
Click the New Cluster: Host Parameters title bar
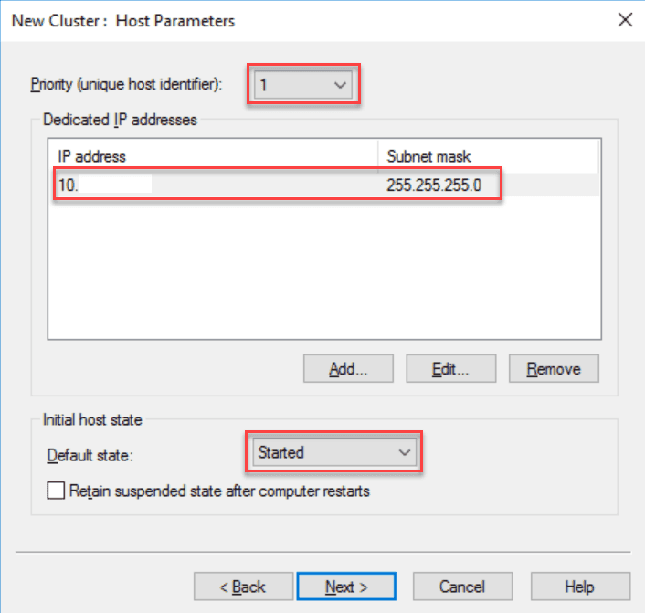274,20
